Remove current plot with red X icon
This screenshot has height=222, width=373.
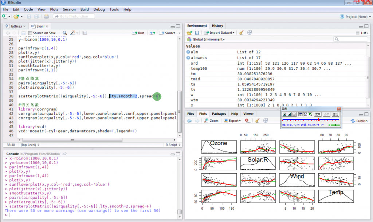point(247,121)
